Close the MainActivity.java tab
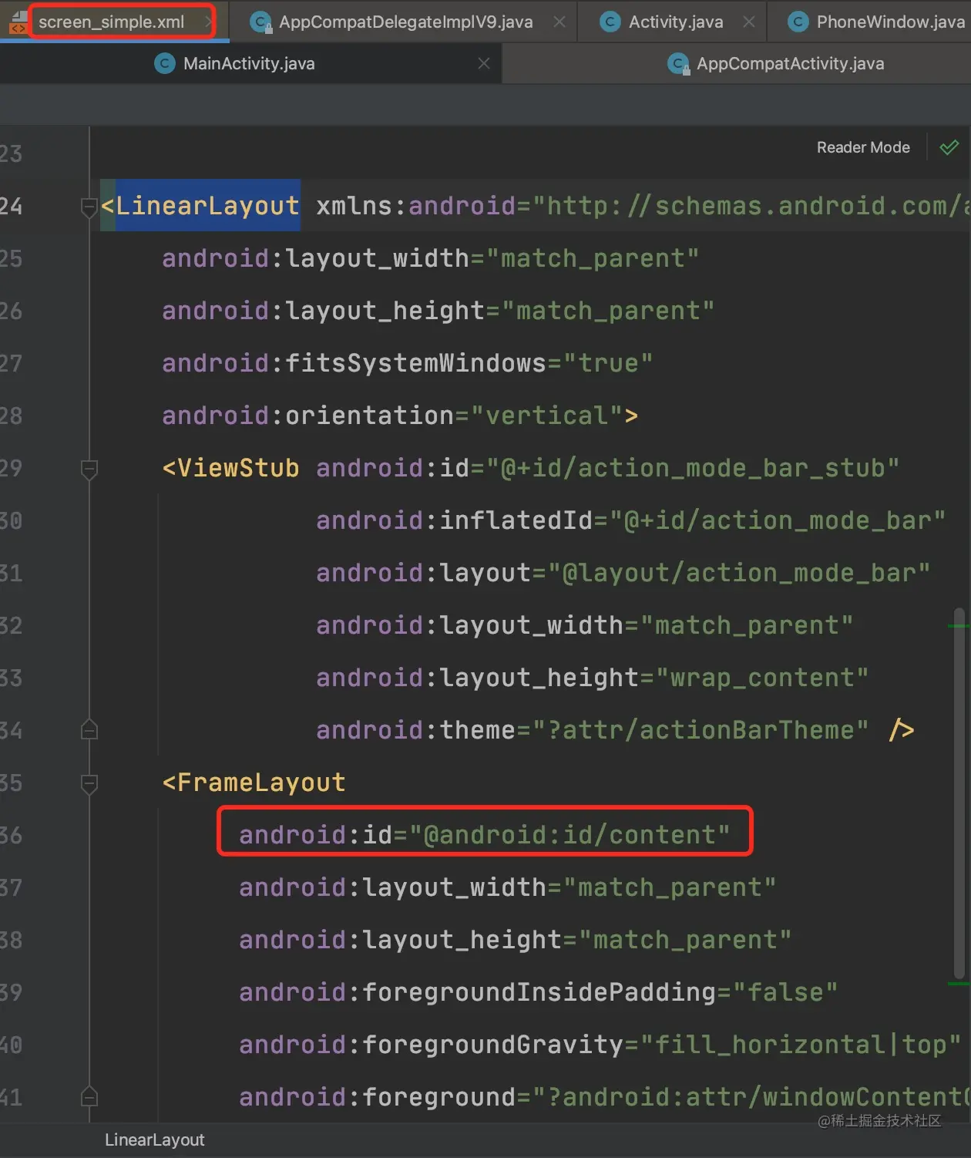 484,63
